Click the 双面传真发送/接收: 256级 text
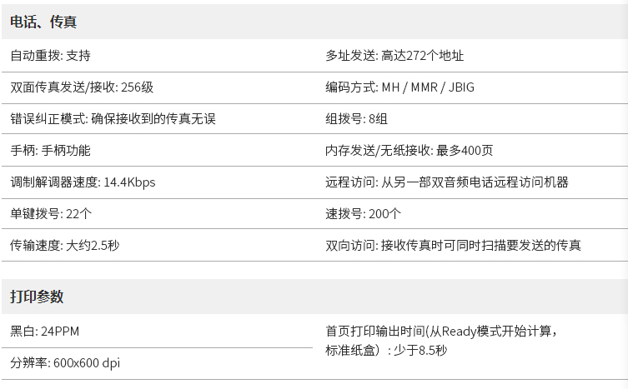 (x=82, y=87)
